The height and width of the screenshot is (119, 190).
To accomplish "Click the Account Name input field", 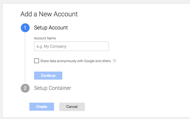I will tap(71, 46).
